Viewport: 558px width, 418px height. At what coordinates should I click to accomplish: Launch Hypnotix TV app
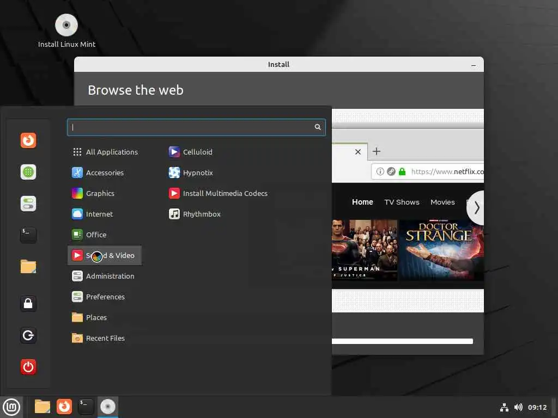click(x=190, y=173)
